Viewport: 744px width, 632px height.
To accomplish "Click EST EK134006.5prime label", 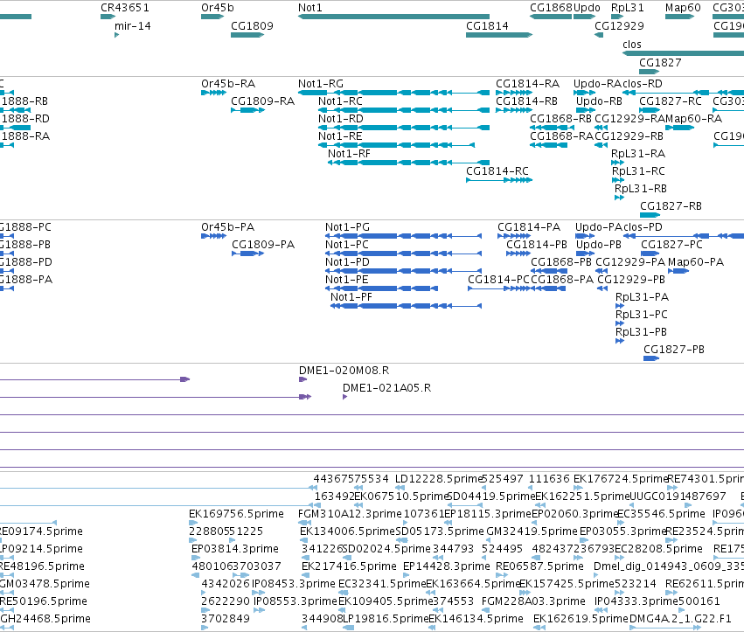I will pyautogui.click(x=347, y=531).
